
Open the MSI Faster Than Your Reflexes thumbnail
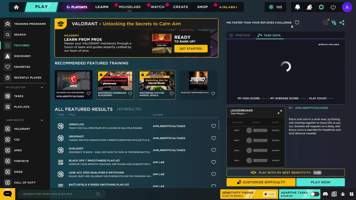[74, 81]
